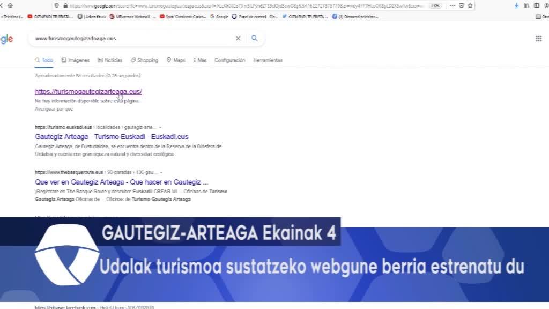This screenshot has width=549, height=309.
Task: Open the Google apps grid icon
Action: pos(539,39)
